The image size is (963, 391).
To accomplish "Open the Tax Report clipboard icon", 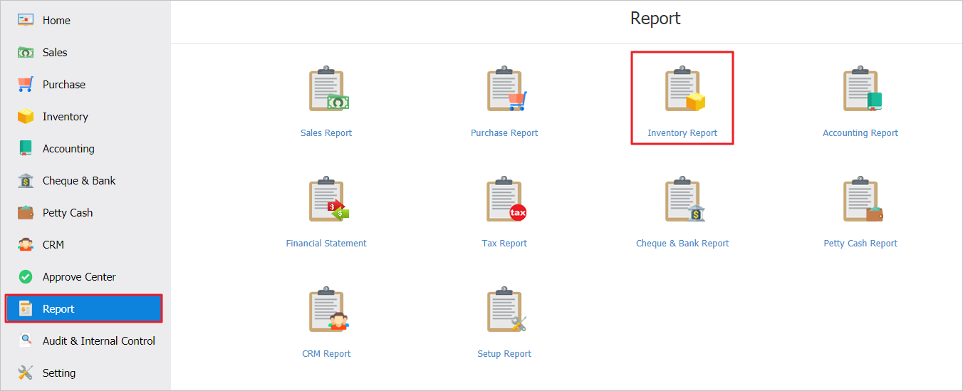I will [x=506, y=199].
